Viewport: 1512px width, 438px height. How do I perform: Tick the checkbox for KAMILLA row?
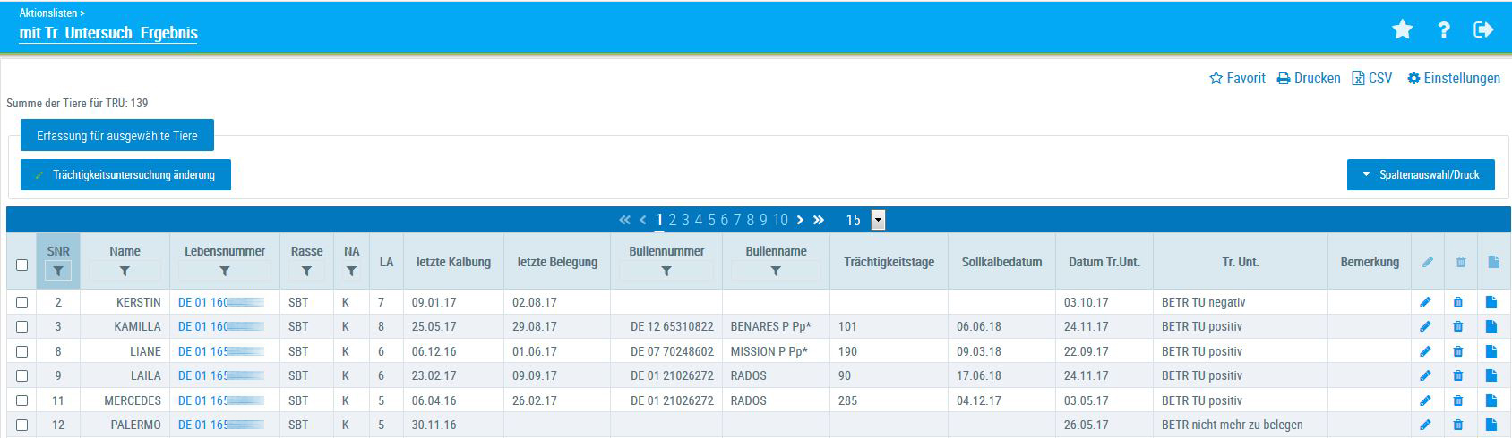[x=22, y=327]
